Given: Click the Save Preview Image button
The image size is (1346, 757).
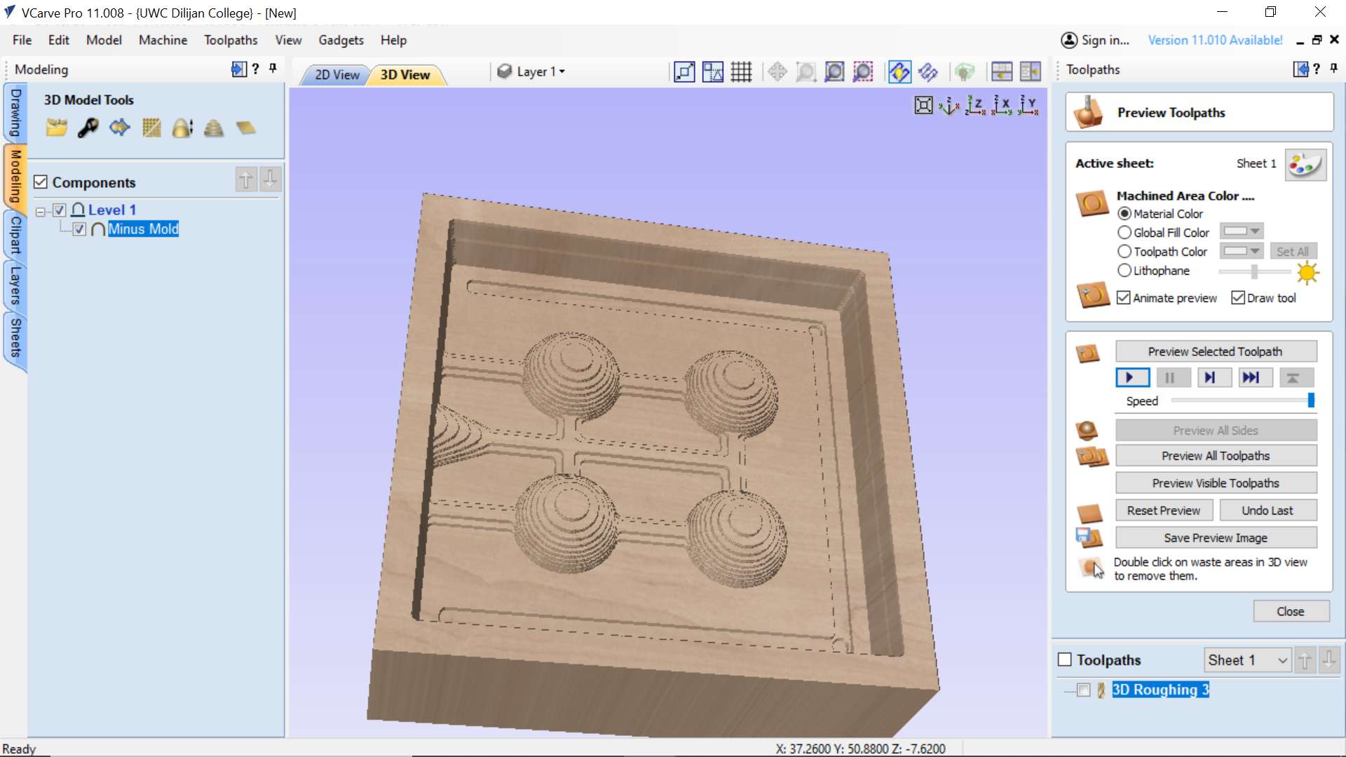Looking at the screenshot, I should click(x=1215, y=538).
